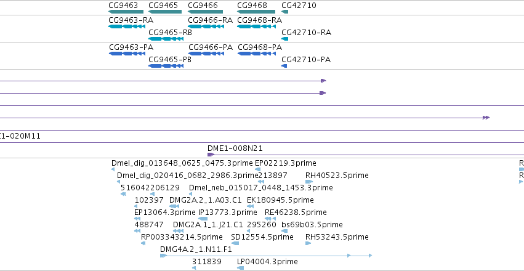
Task: Click the DME1-008N21 clone start marker
Action: 211,155
